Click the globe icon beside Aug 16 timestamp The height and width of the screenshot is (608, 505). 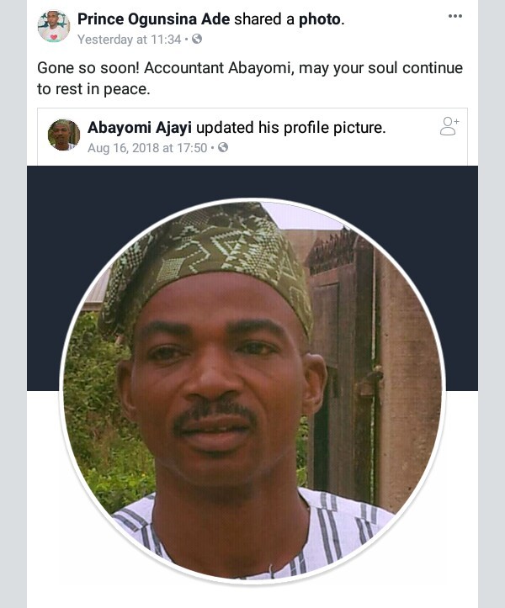click(x=223, y=147)
